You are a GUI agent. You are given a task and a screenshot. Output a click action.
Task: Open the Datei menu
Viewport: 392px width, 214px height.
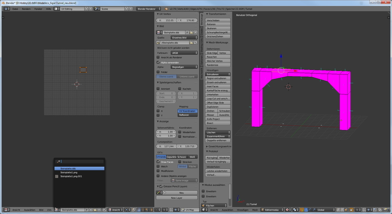[15, 9]
